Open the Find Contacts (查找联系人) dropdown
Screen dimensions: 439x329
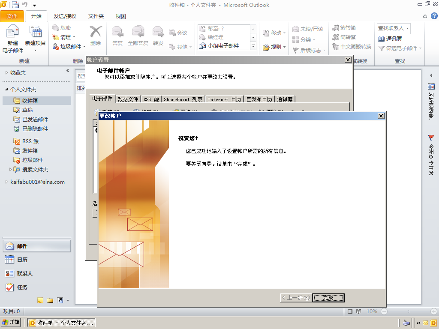(407, 28)
